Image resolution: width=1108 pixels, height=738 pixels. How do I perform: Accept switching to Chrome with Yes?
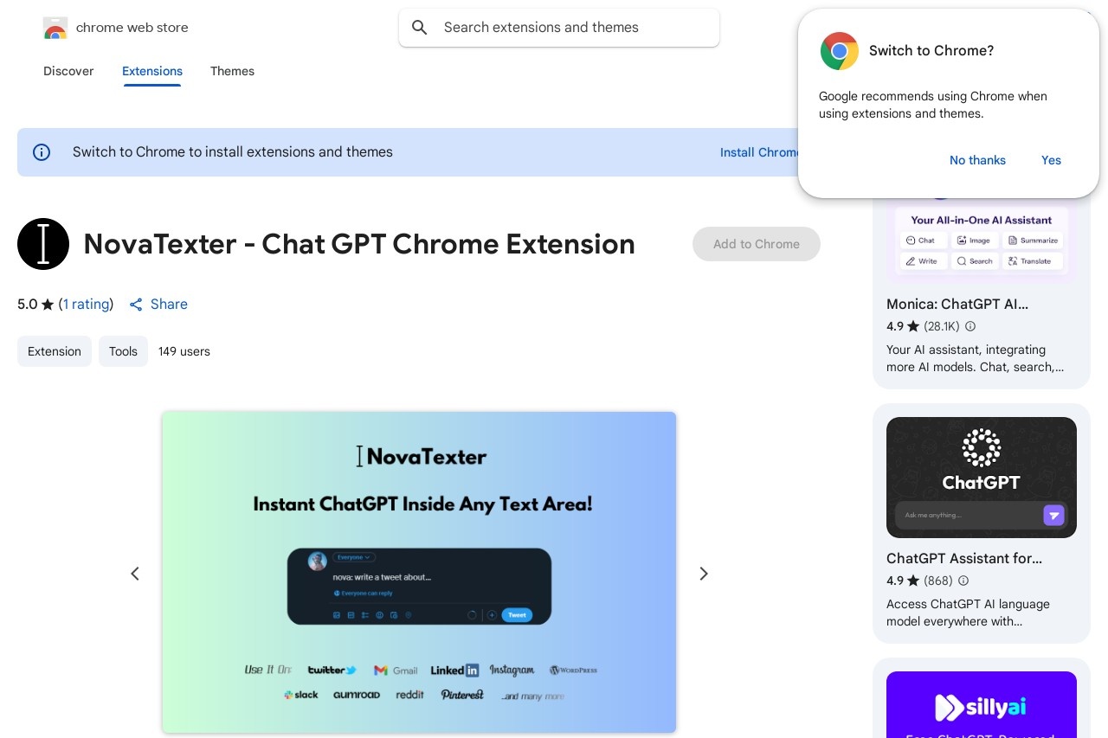point(1051,160)
